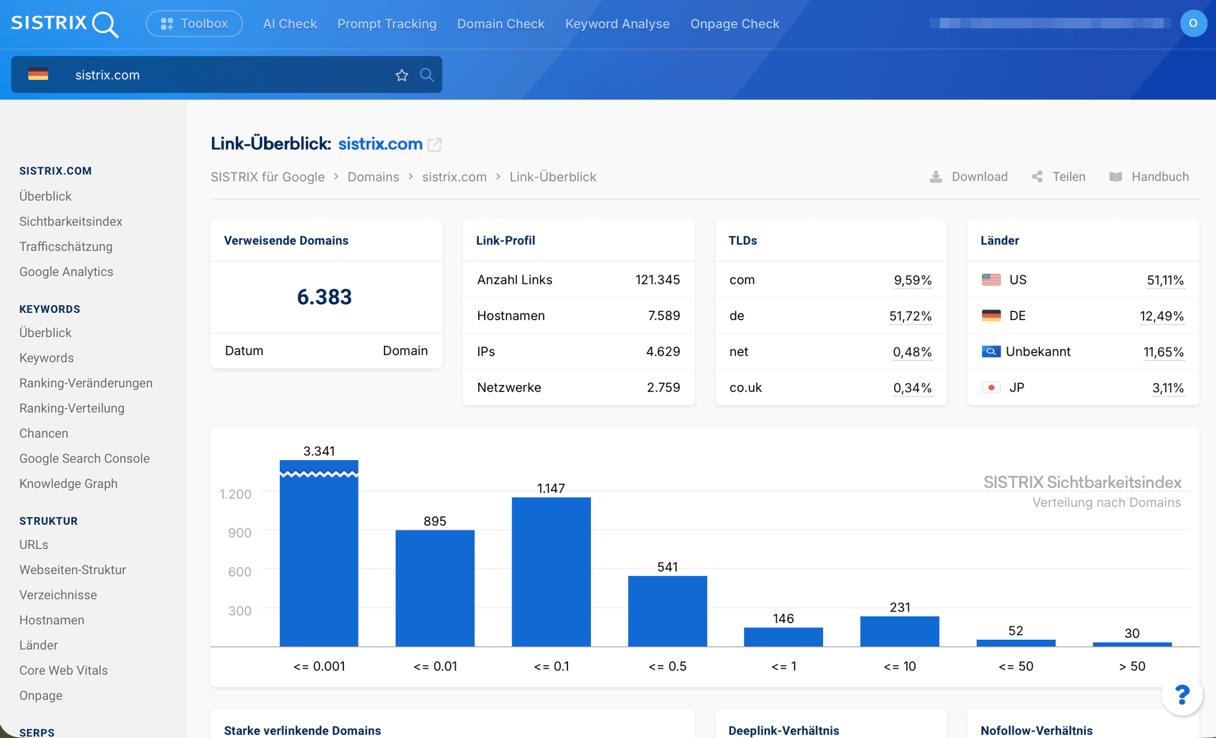The height and width of the screenshot is (738, 1216).
Task: Click the Netzwerke value 2.759
Action: pyautogui.click(x=663, y=388)
